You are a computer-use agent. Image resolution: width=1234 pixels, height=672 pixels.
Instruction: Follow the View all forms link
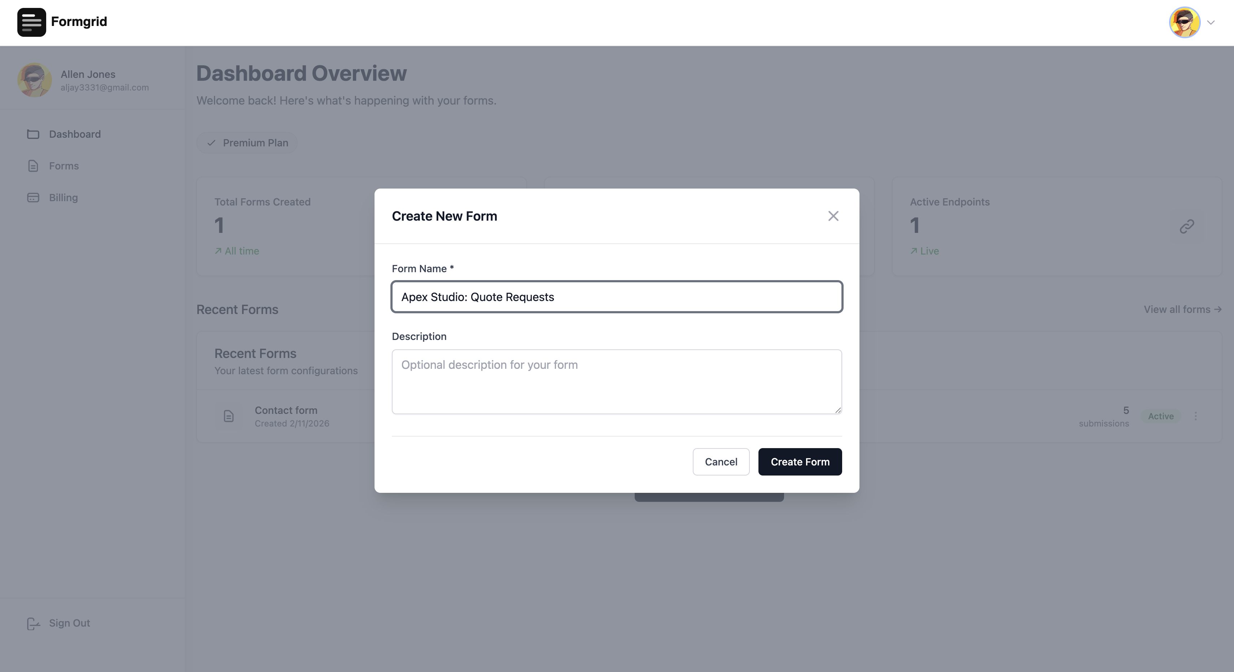click(x=1182, y=310)
